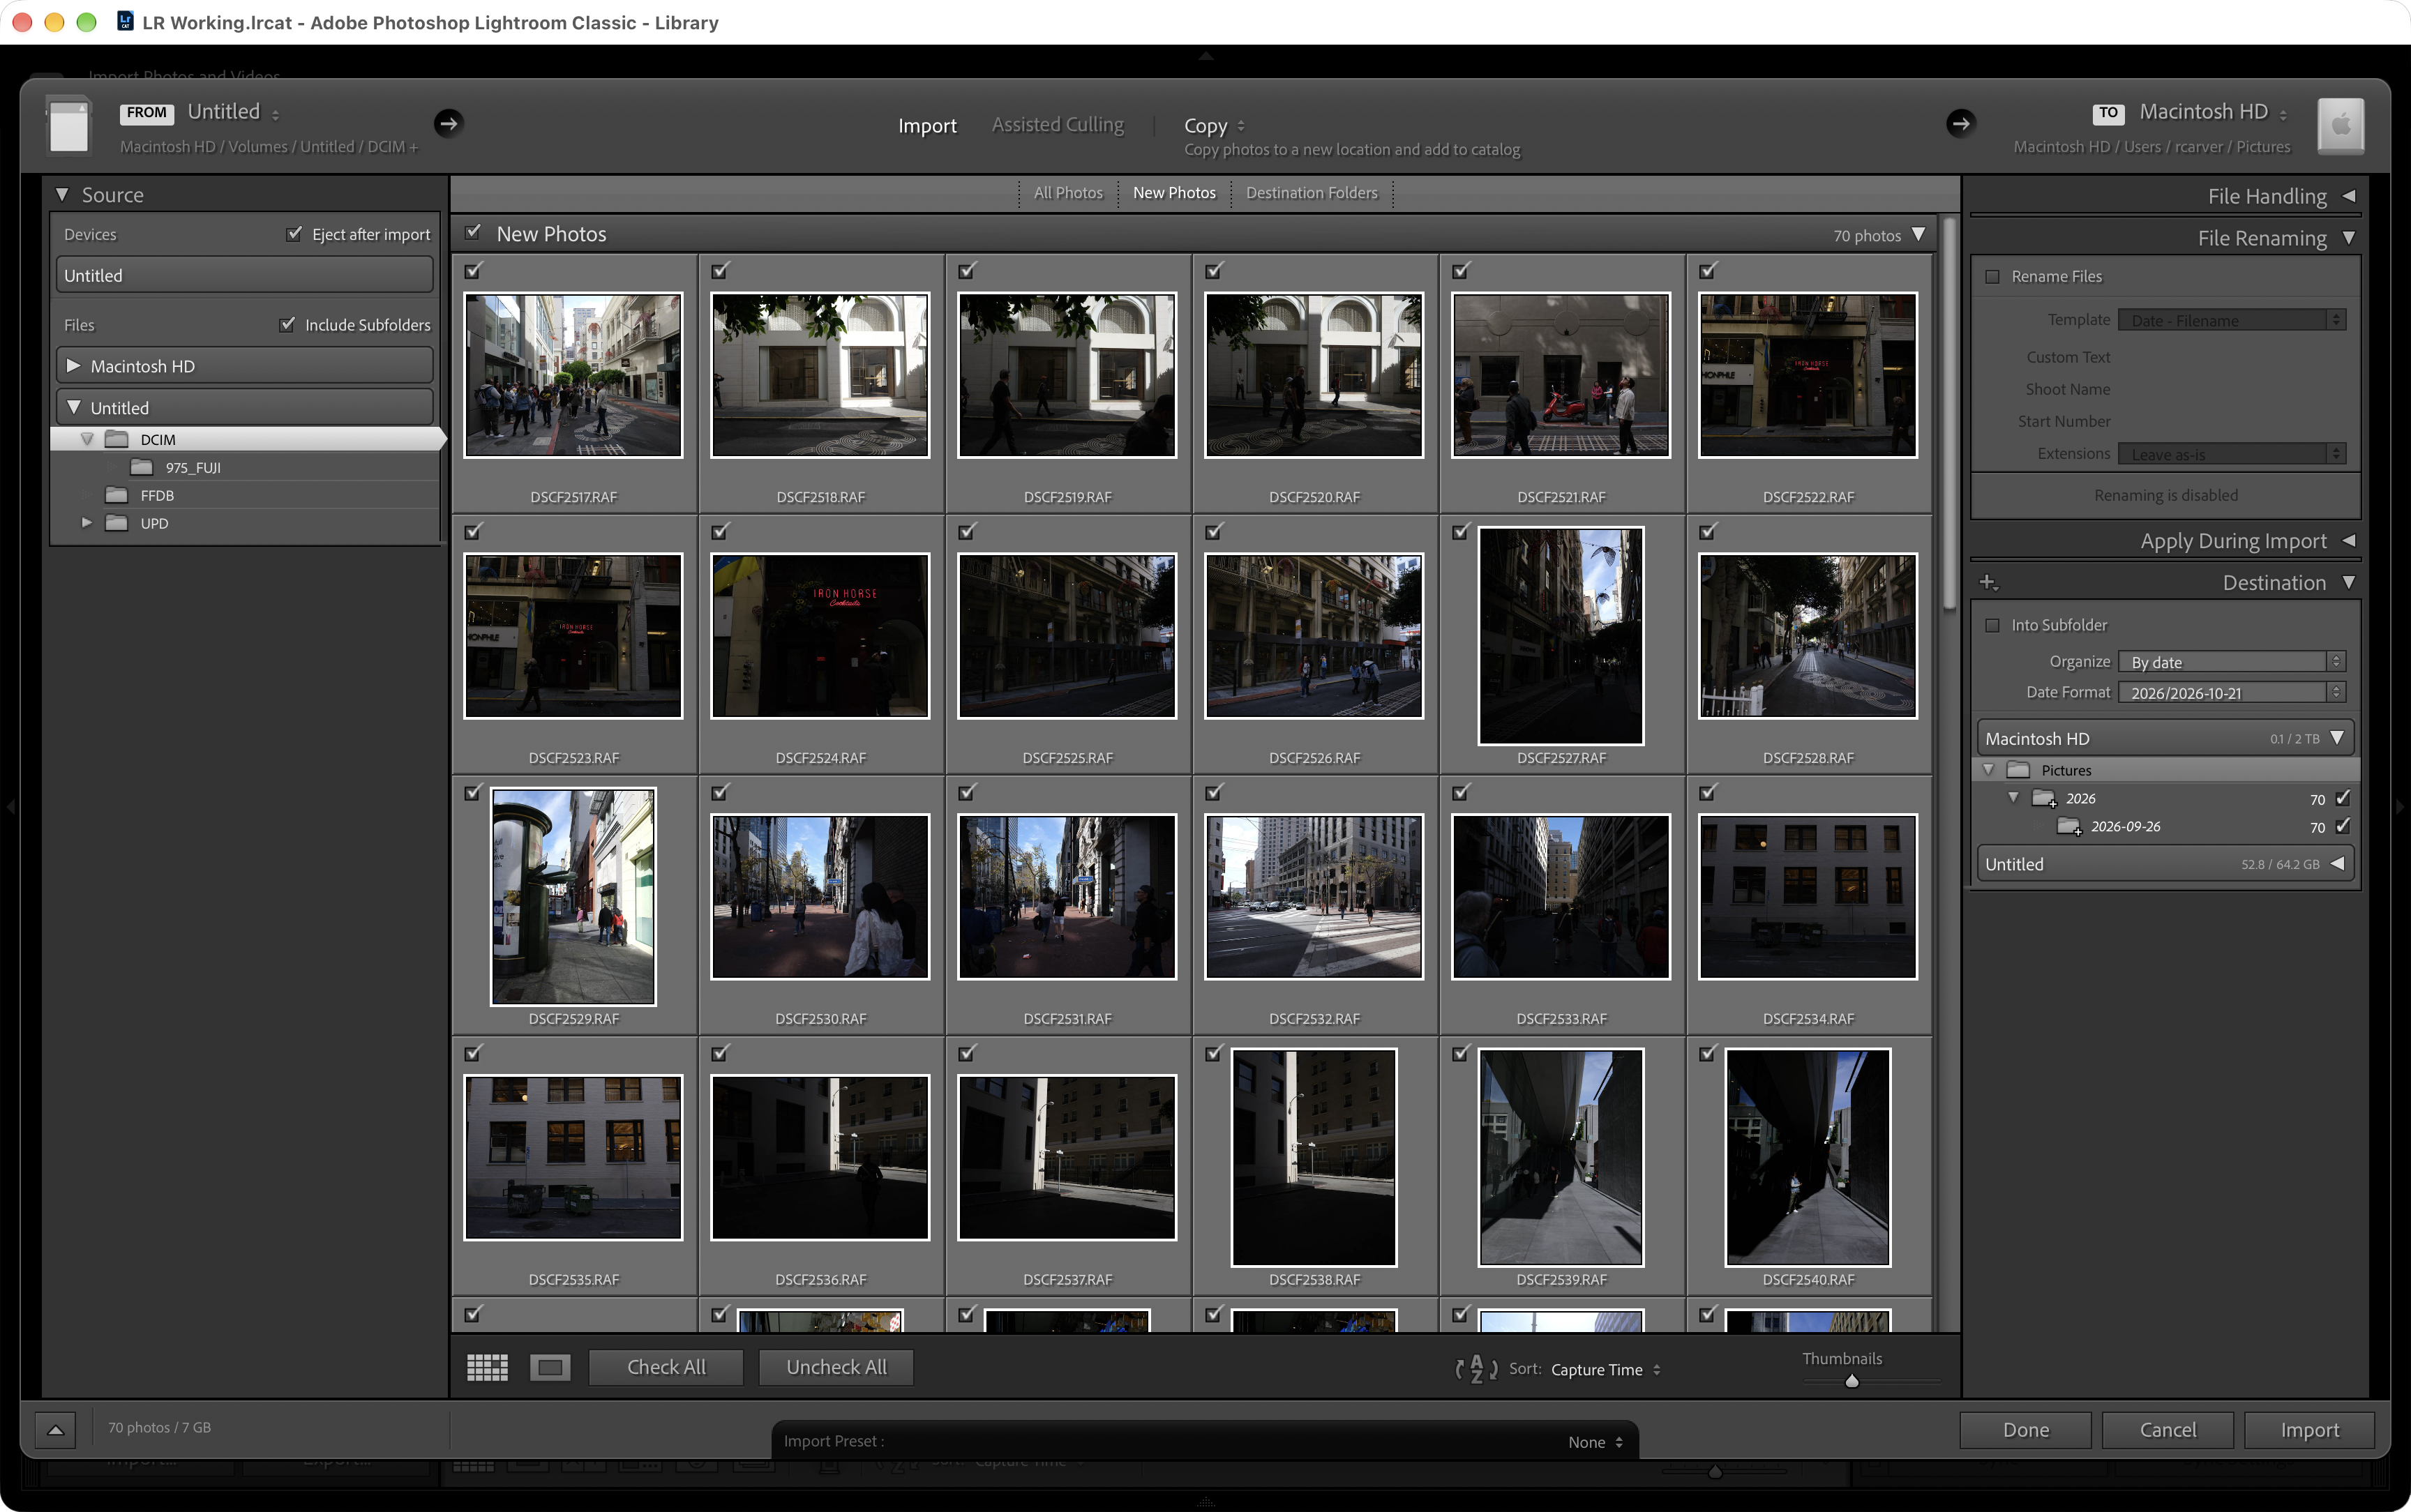Click the plus icon in the Destination panel
The width and height of the screenshot is (2411, 1512).
(x=1988, y=582)
